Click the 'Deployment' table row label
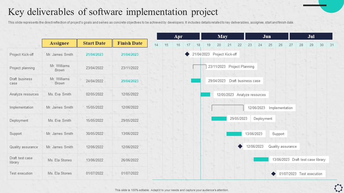The width and height of the screenshot is (344, 193). (x=19, y=120)
